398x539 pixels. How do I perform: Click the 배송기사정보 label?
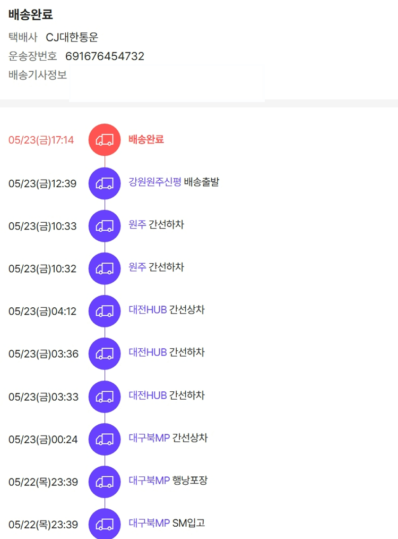pos(38,75)
